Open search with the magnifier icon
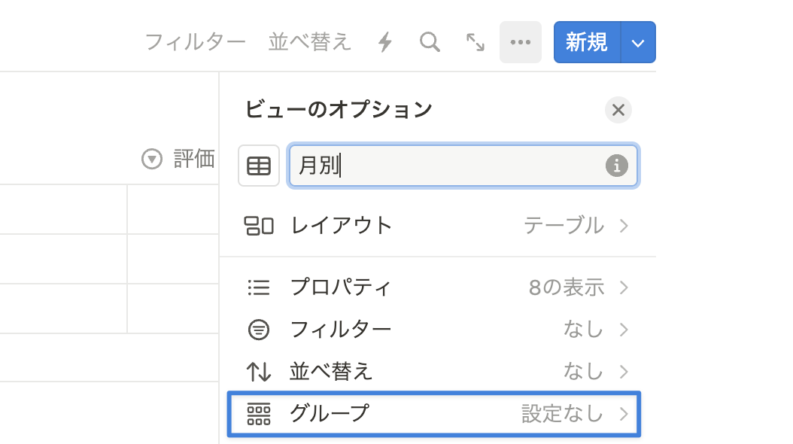 [430, 42]
